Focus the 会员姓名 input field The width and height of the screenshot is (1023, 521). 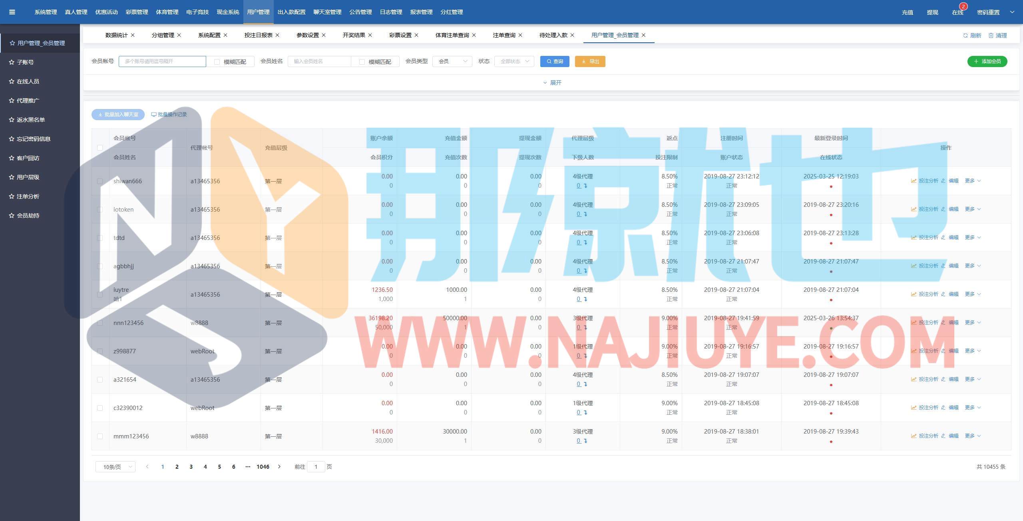[319, 61]
